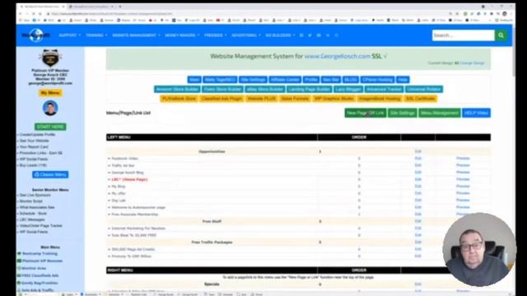Click the Platinum VIP member badge image
This screenshot has width=527, height=296.
coord(50,58)
